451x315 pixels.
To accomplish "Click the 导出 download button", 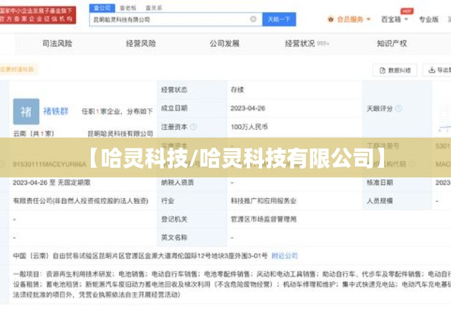I will click(x=437, y=70).
